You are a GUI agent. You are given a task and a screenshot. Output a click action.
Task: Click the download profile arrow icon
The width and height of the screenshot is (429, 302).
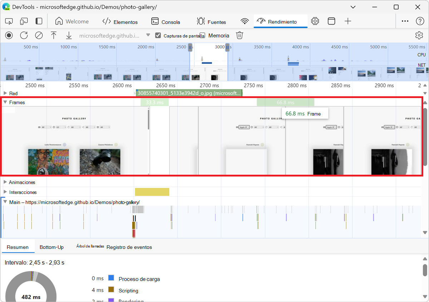pyautogui.click(x=69, y=35)
